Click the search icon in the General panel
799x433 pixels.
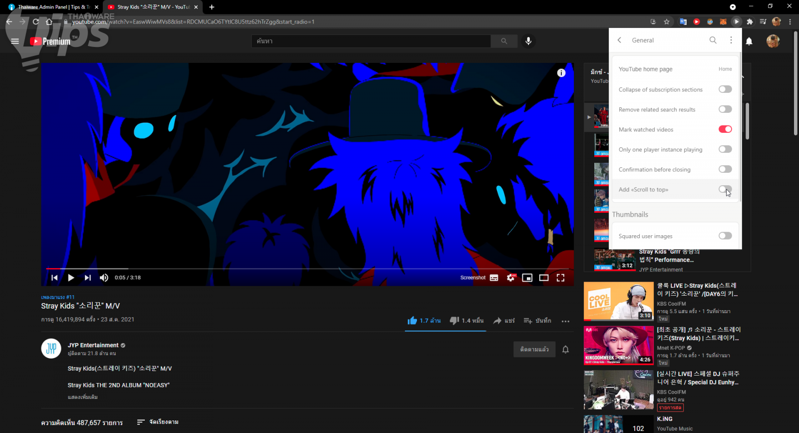pos(713,40)
